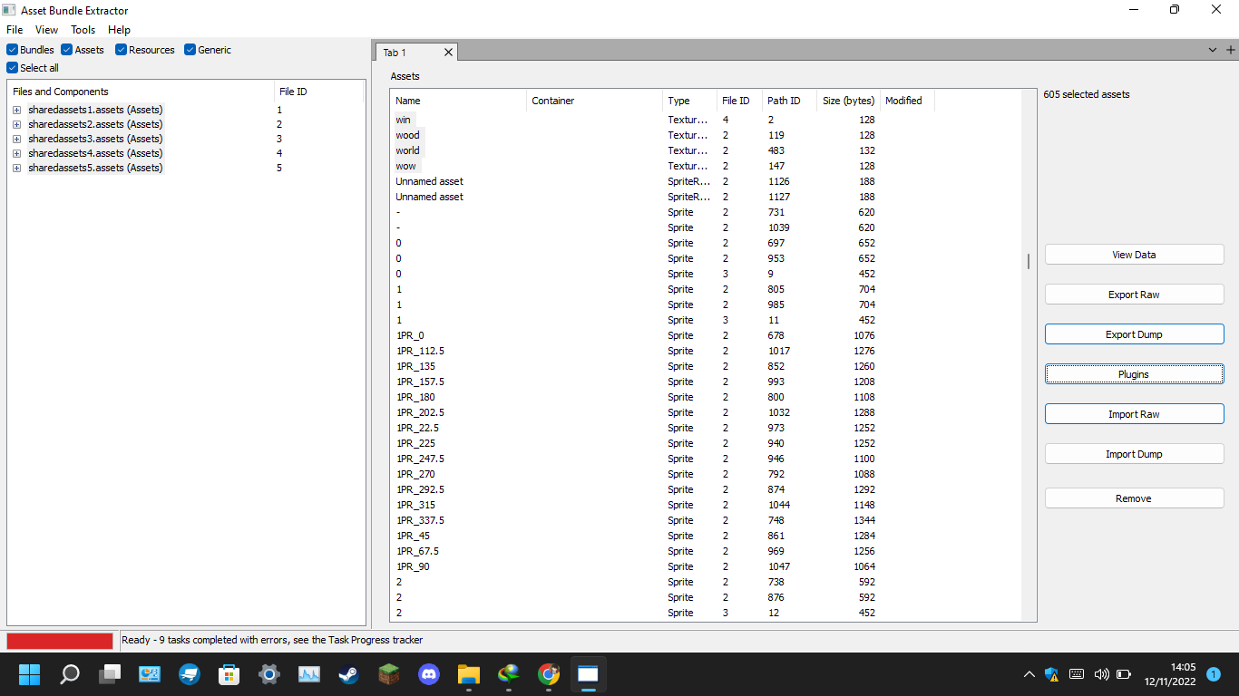Click the volume icon in system tray
The image size is (1239, 696).
(1101, 674)
